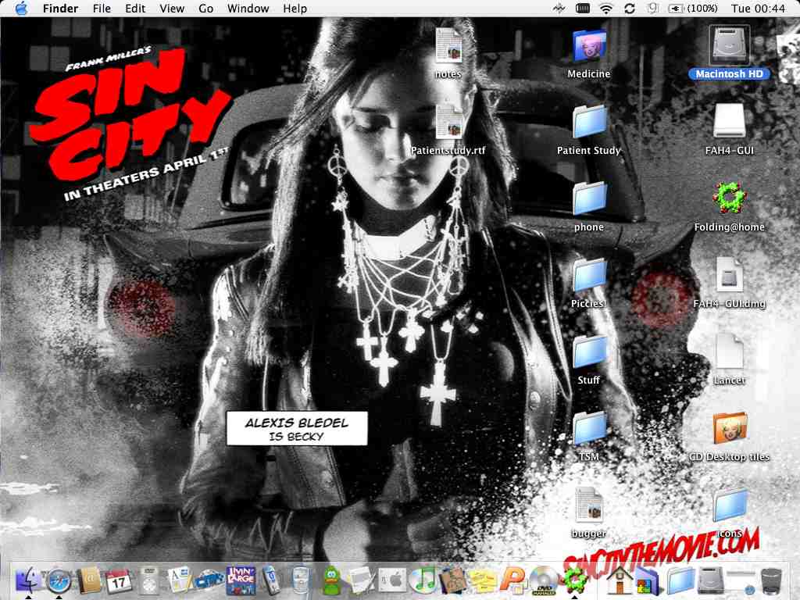Launch iTunes from the Dock
The width and height of the screenshot is (800, 600).
point(423,580)
